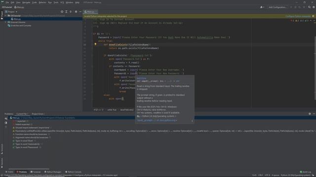The width and height of the screenshot is (316, 177).
Task: Close the Main.py editor tab
Action: 96,12
